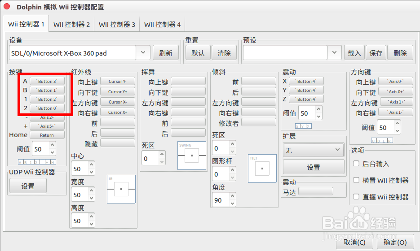Image resolution: width=420 pixels, height=251 pixels.
Task: Increase the tilt 死区 dead zone value
Action: 233,144
